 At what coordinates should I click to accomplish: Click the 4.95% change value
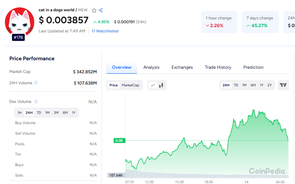(x=101, y=22)
